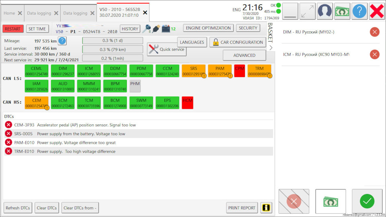Close the V50 - 2010 tab
Screen dimensions: 386x217
pos(145,12)
